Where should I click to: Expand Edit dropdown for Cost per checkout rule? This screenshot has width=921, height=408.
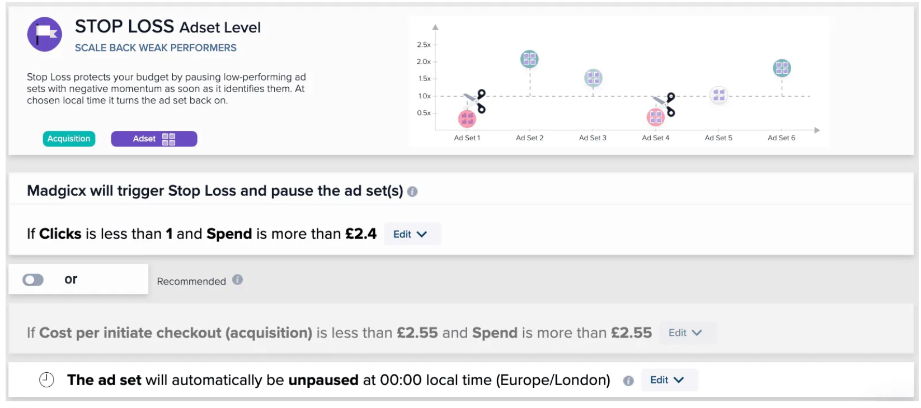coord(685,333)
